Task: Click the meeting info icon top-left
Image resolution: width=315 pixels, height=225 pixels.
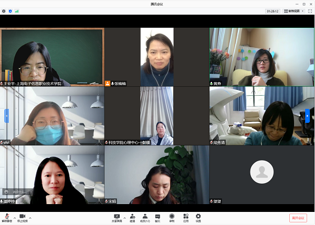Action: pyautogui.click(x=4, y=10)
